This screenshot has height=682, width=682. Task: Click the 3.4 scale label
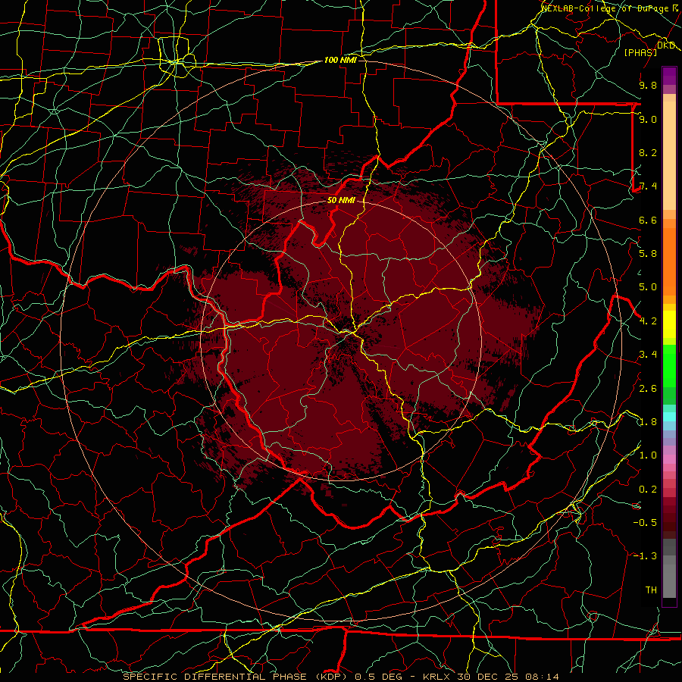648,355
